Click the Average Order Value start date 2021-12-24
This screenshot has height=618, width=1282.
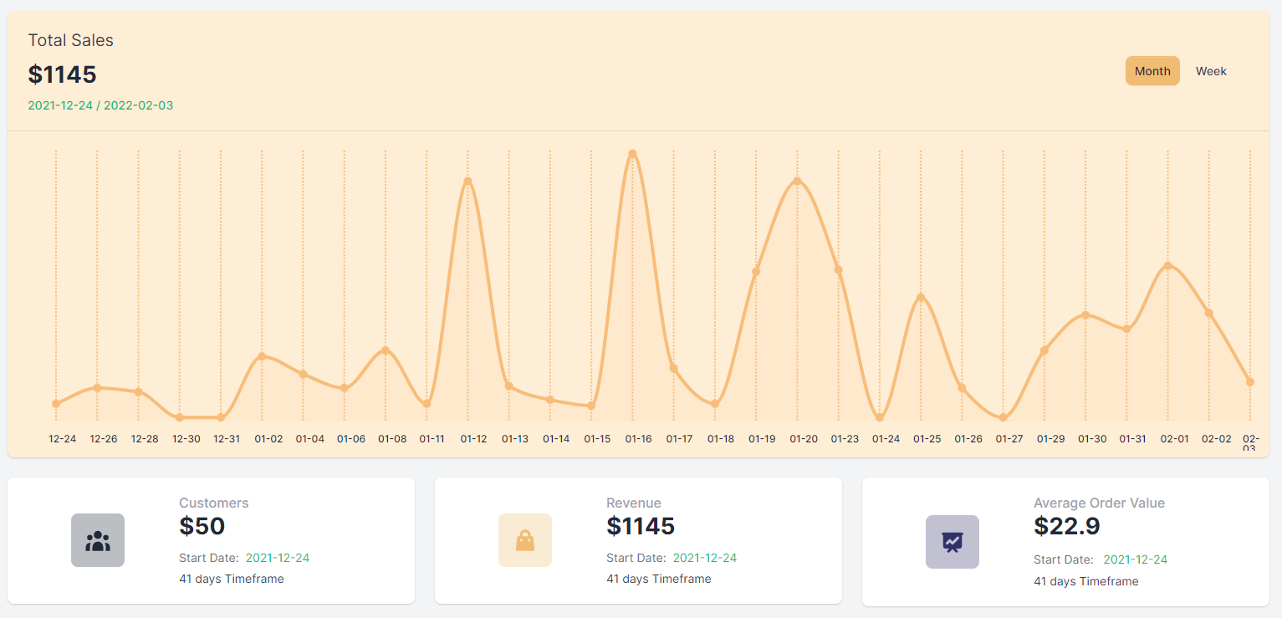pos(1136,559)
